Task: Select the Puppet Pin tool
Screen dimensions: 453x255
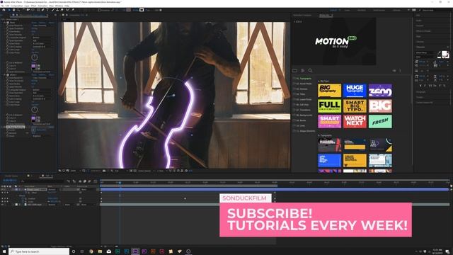Action: [x=73, y=10]
